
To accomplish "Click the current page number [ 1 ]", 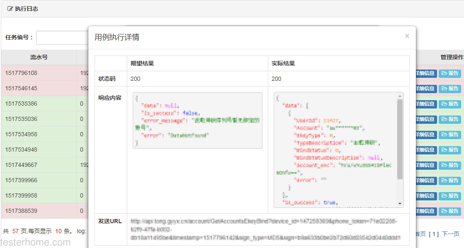I will click(434, 234).
